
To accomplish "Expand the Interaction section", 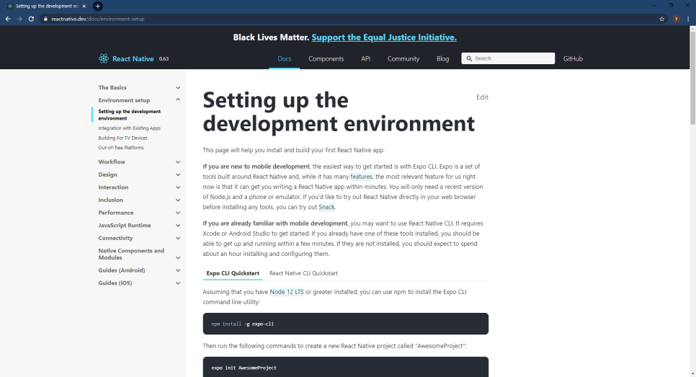I will (x=139, y=187).
